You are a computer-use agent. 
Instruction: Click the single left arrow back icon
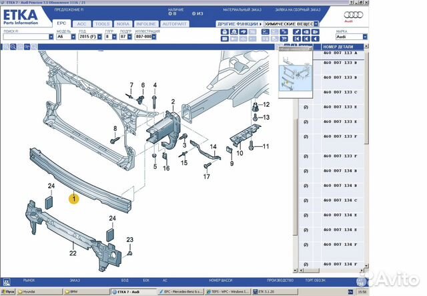pos(316,39)
